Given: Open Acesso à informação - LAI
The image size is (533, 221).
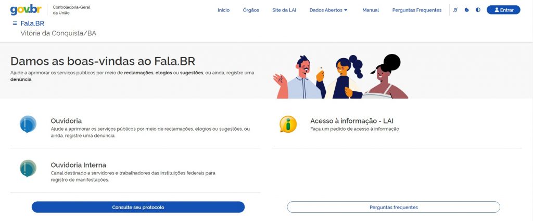Looking at the screenshot, I should [x=352, y=121].
